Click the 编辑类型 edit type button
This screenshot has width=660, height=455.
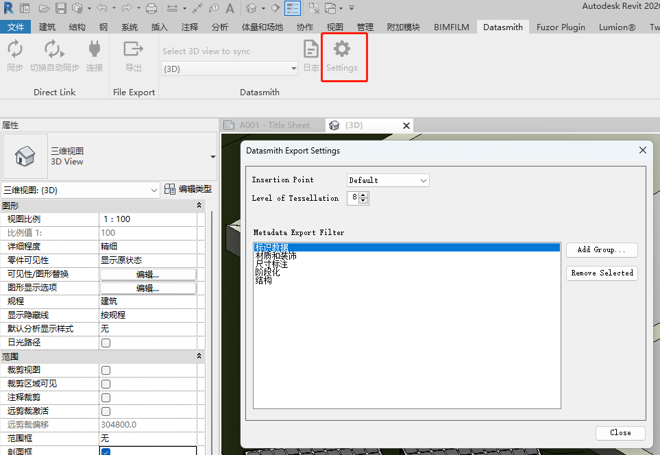pos(188,189)
